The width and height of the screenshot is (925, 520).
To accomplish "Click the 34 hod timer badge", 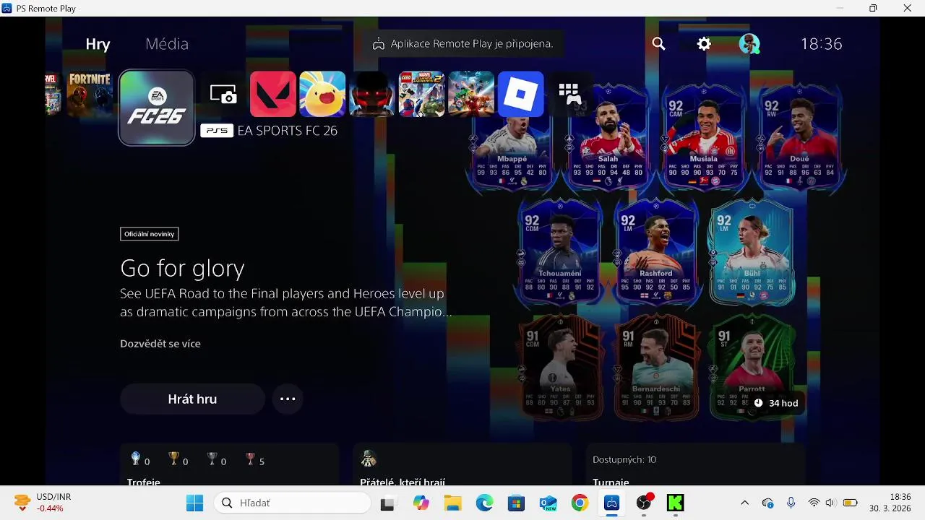I will point(776,403).
